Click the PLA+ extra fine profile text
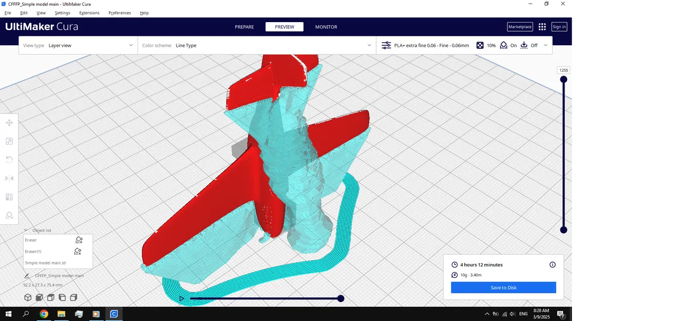This screenshot has height=321, width=687. coord(431,45)
